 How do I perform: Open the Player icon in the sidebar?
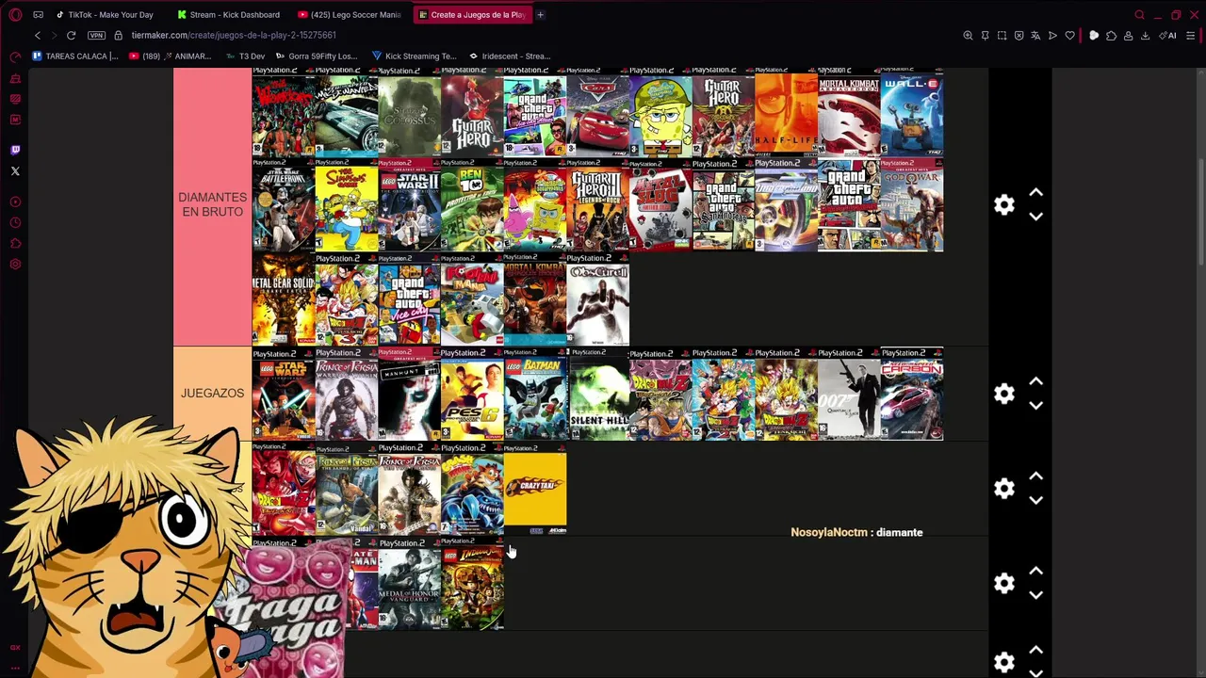[x=15, y=202]
